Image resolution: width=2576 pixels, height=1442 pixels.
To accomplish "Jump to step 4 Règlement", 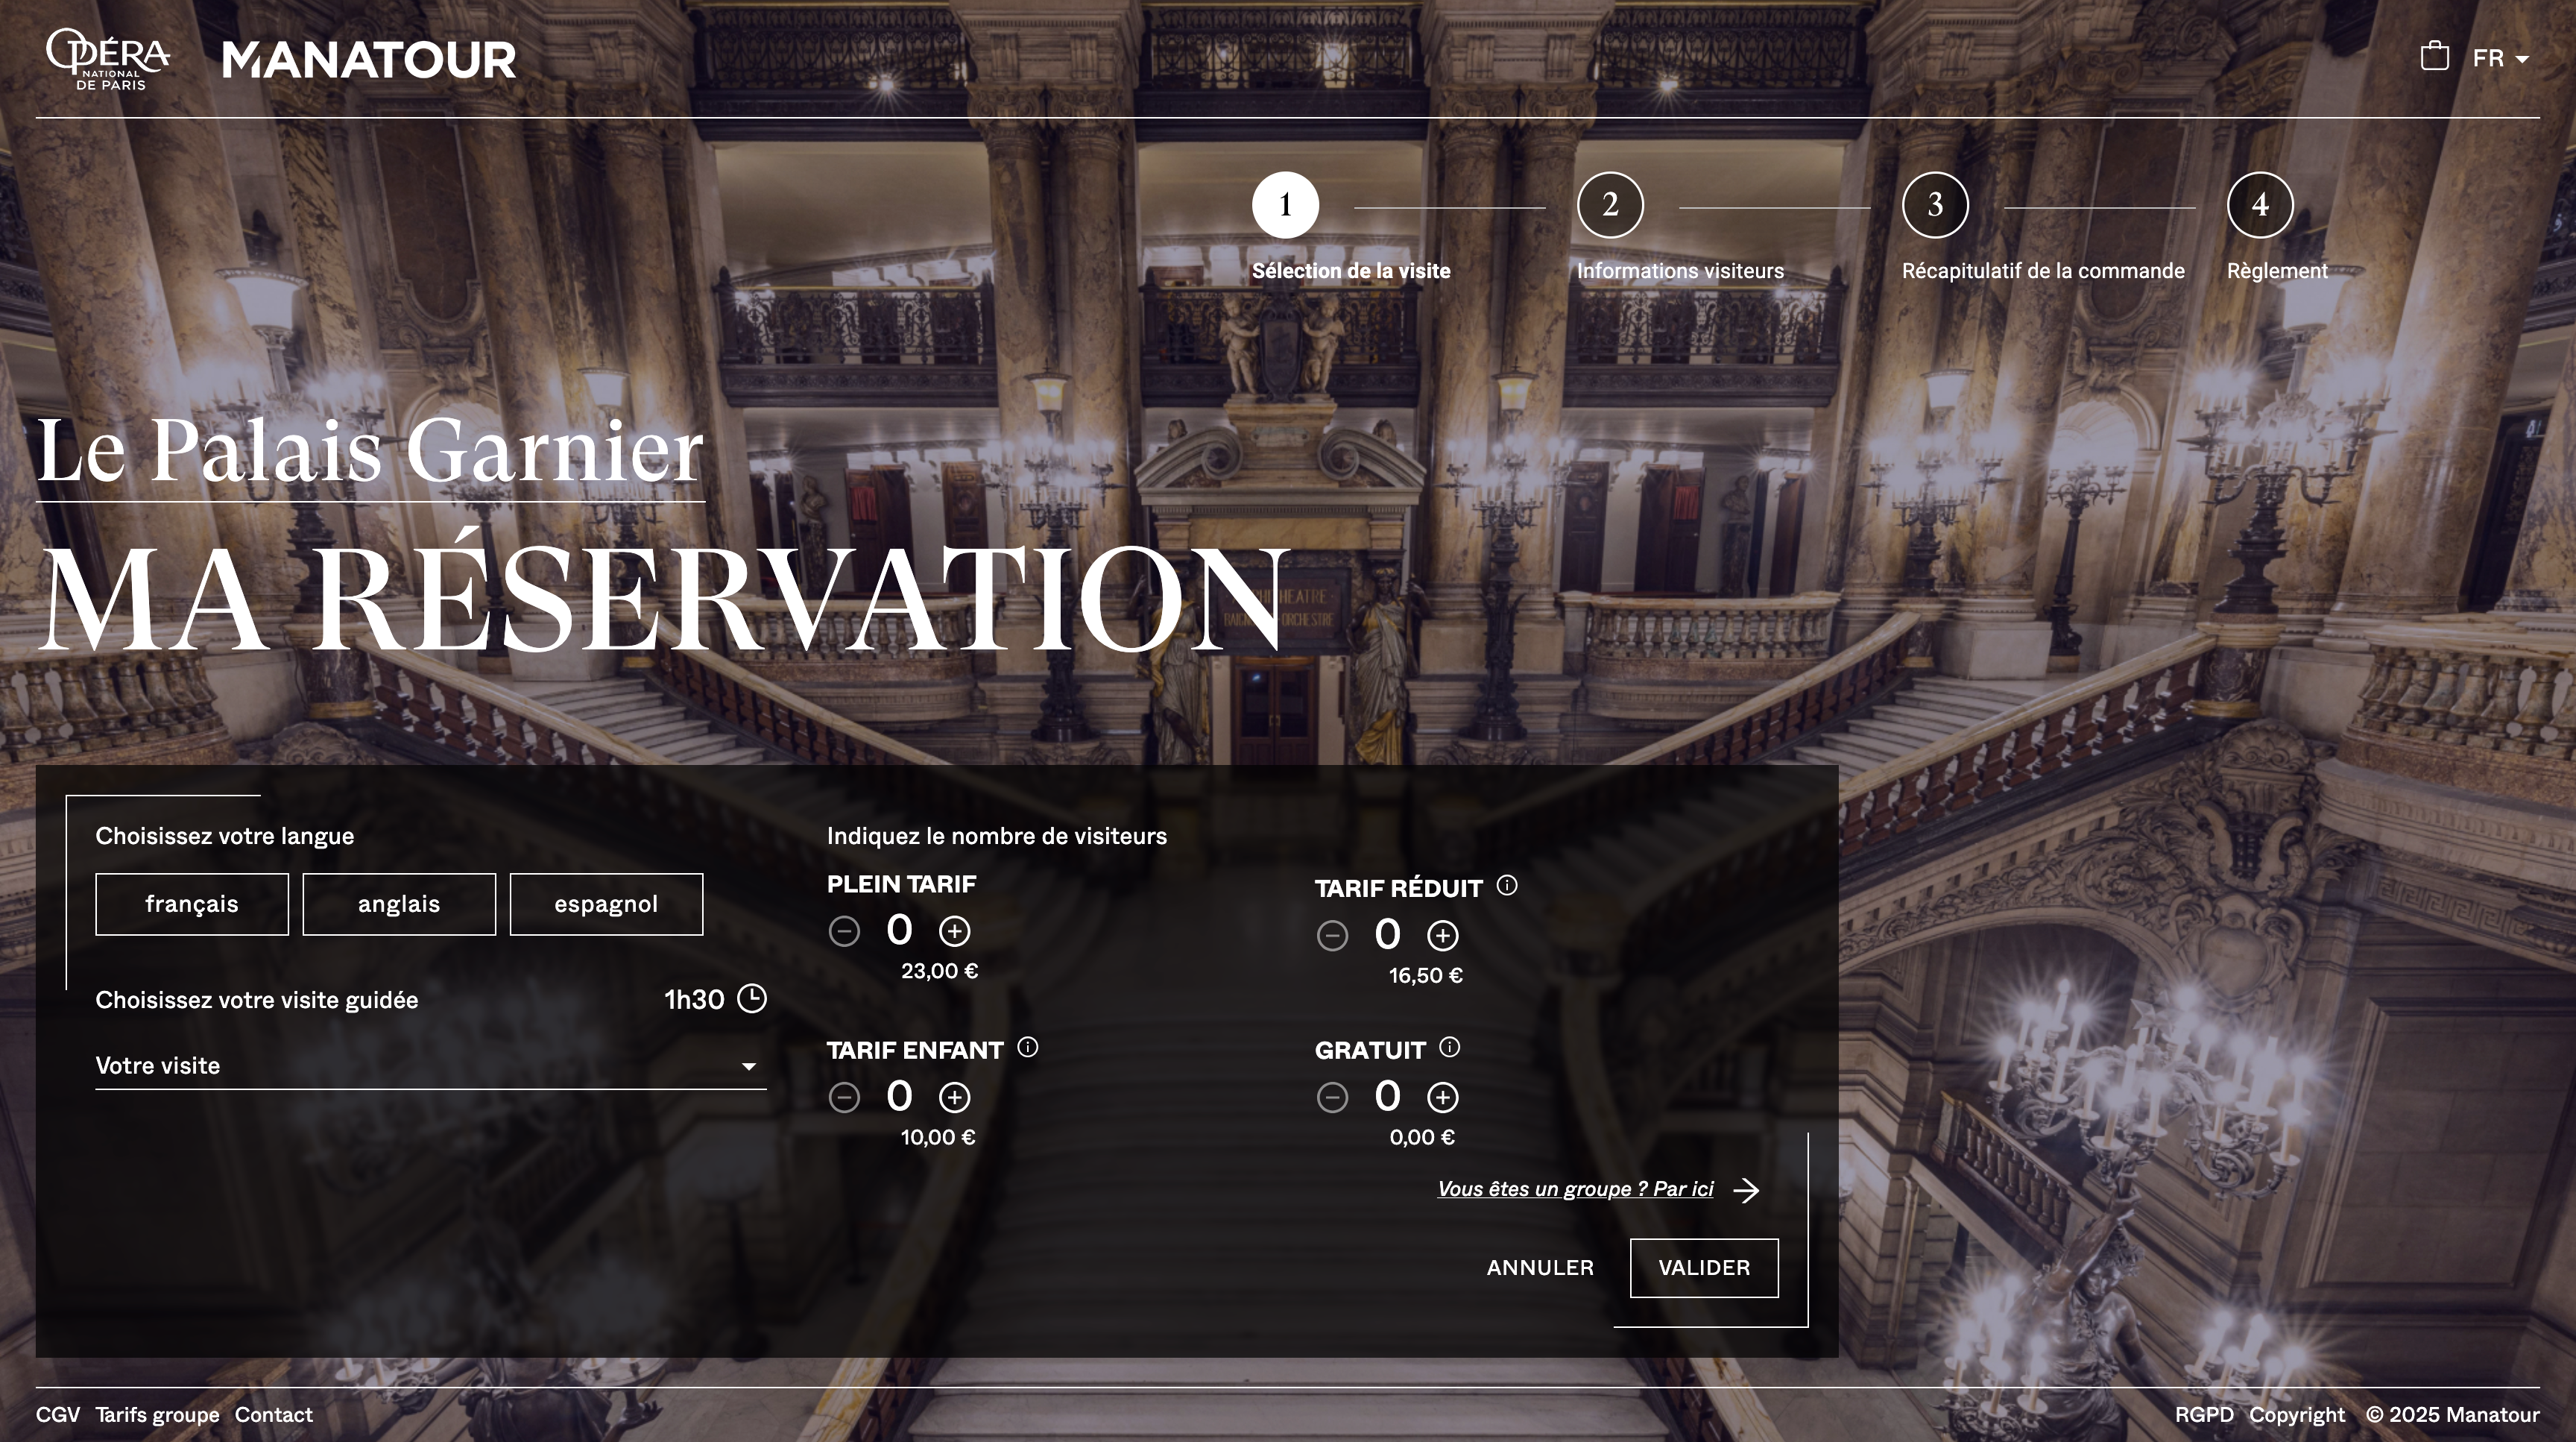I will (x=2260, y=205).
